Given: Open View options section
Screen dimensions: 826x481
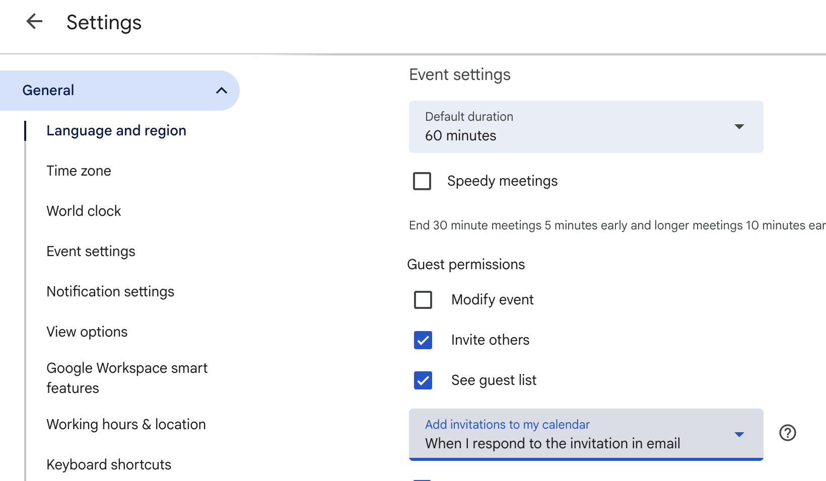Looking at the screenshot, I should (x=87, y=332).
